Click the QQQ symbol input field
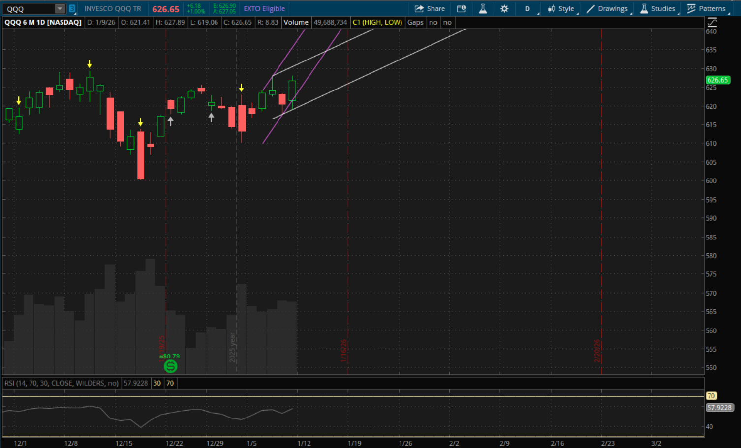The height and width of the screenshot is (448, 741). click(29, 9)
